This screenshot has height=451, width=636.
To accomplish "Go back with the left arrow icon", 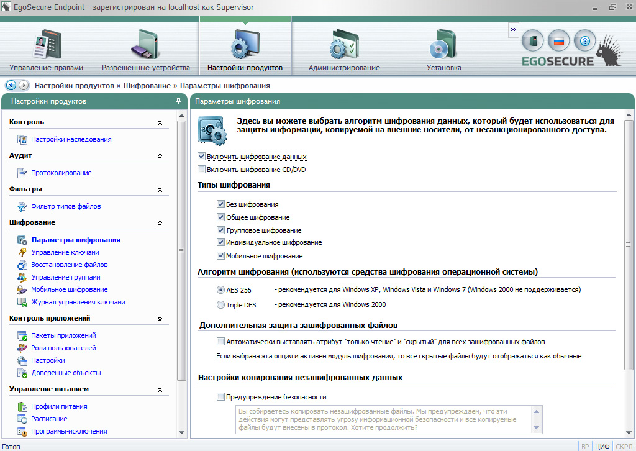I will tap(11, 85).
